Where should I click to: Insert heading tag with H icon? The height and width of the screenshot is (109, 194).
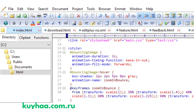point(66,23)
